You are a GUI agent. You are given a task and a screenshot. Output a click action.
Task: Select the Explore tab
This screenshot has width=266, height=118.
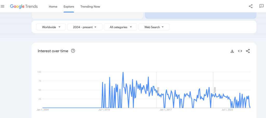pyautogui.click(x=69, y=6)
